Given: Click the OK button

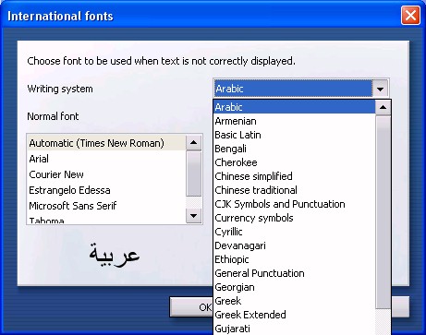Looking at the screenshot, I should (191, 307).
